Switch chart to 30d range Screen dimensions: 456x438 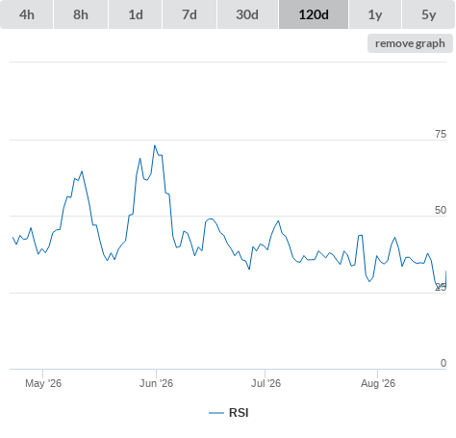click(x=247, y=14)
